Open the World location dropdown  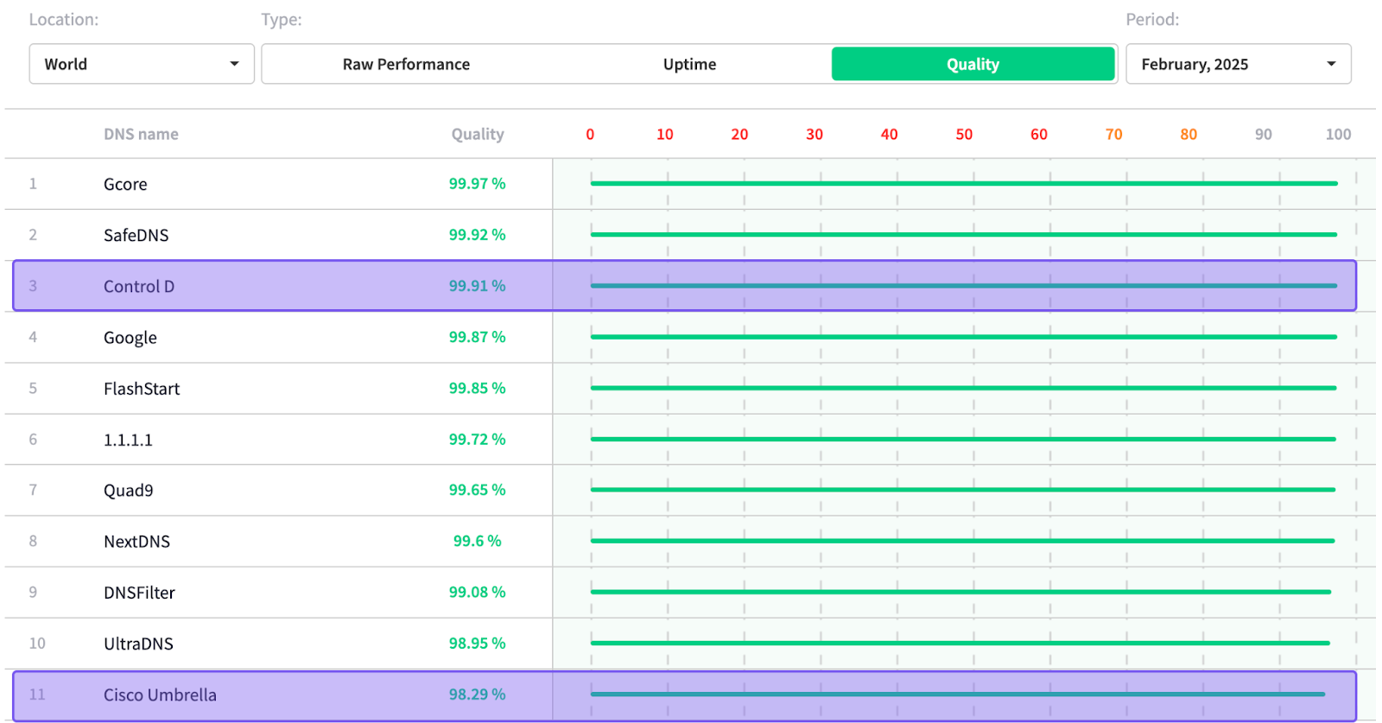142,64
